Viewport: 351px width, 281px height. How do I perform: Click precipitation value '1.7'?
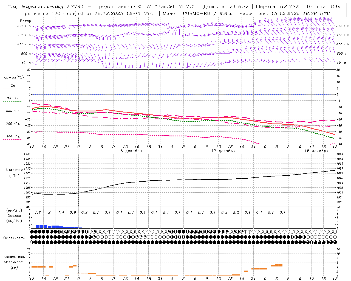(38, 212)
